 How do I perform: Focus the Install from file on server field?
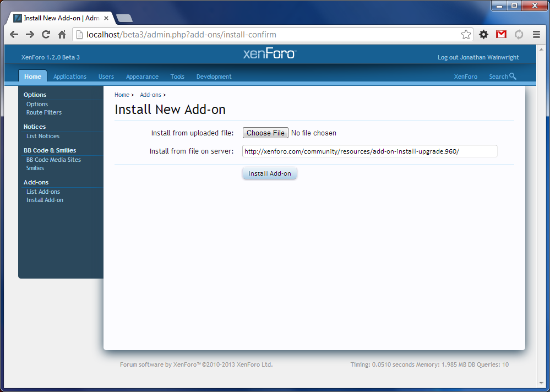pyautogui.click(x=370, y=151)
